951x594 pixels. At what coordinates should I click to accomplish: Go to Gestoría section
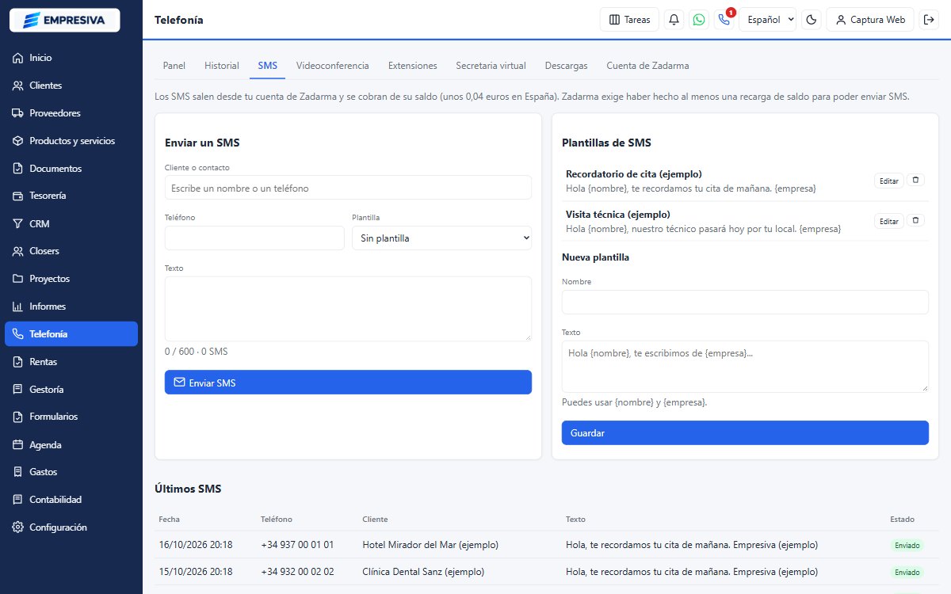(x=71, y=390)
